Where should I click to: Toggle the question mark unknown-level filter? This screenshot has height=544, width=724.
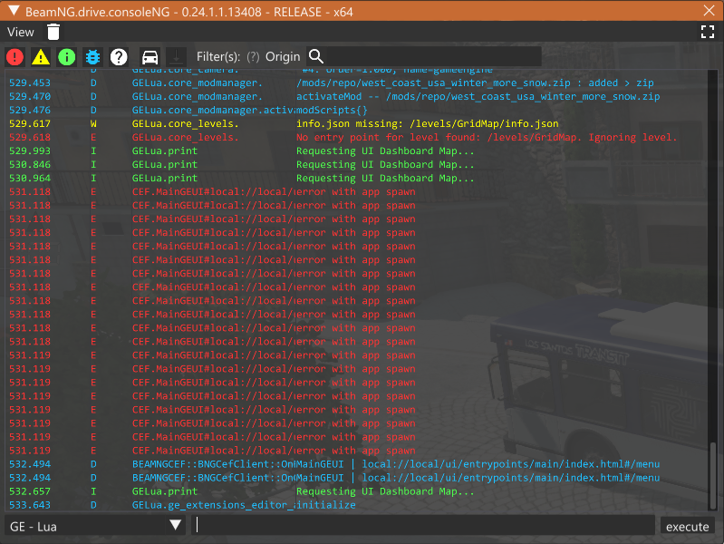tap(119, 57)
